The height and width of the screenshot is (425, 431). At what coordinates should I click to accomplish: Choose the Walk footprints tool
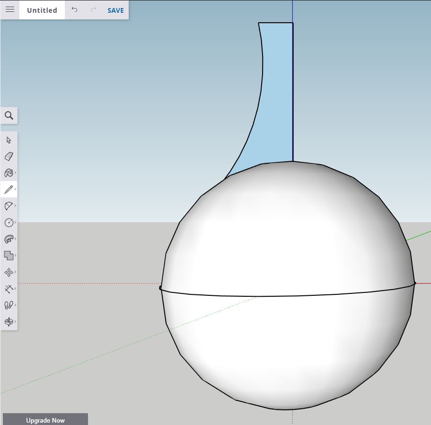point(9,305)
